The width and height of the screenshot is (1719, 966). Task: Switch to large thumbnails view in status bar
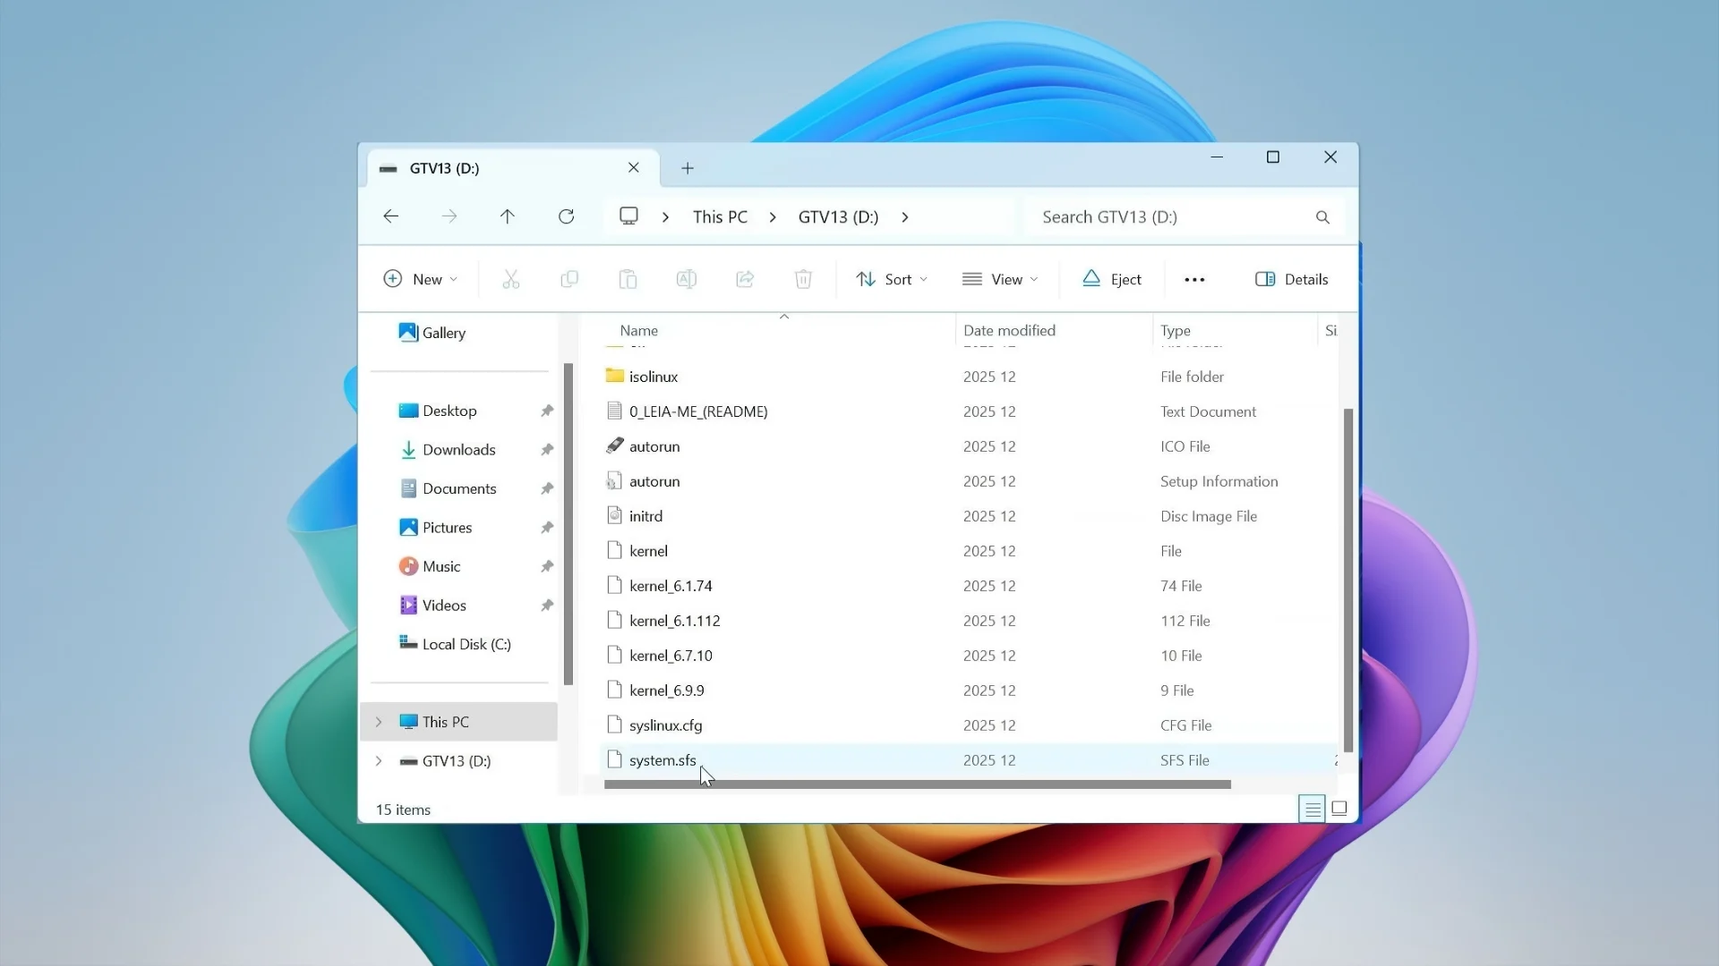click(1339, 809)
